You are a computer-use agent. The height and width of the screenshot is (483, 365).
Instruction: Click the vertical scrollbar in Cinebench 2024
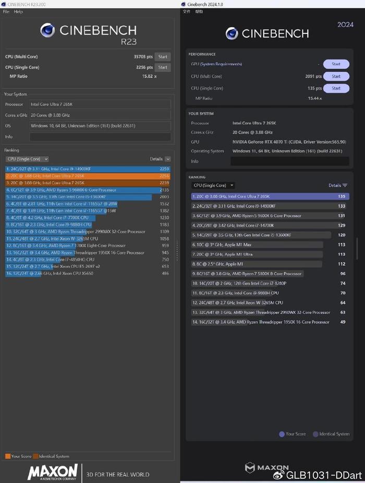click(x=357, y=249)
